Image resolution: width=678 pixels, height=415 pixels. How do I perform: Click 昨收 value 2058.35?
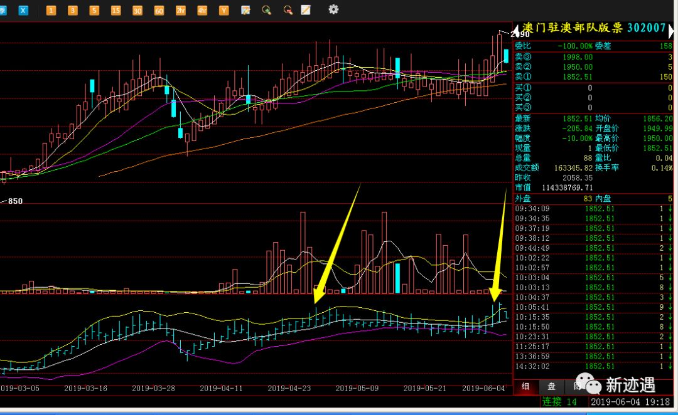coord(578,177)
